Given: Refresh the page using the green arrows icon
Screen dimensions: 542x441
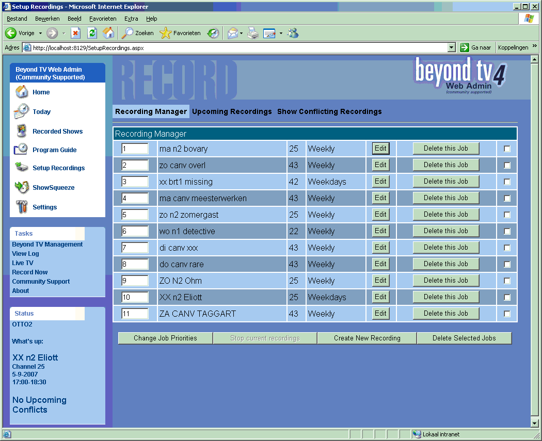Looking at the screenshot, I should (92, 33).
